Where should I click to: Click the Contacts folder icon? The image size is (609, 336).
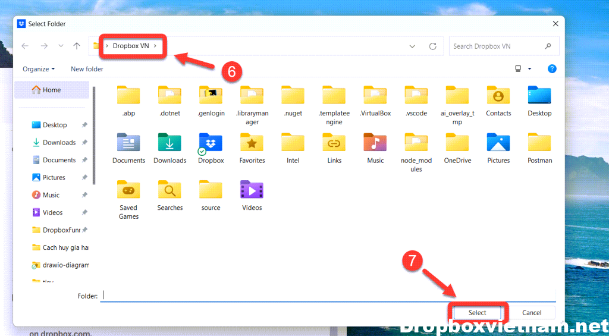(498, 96)
